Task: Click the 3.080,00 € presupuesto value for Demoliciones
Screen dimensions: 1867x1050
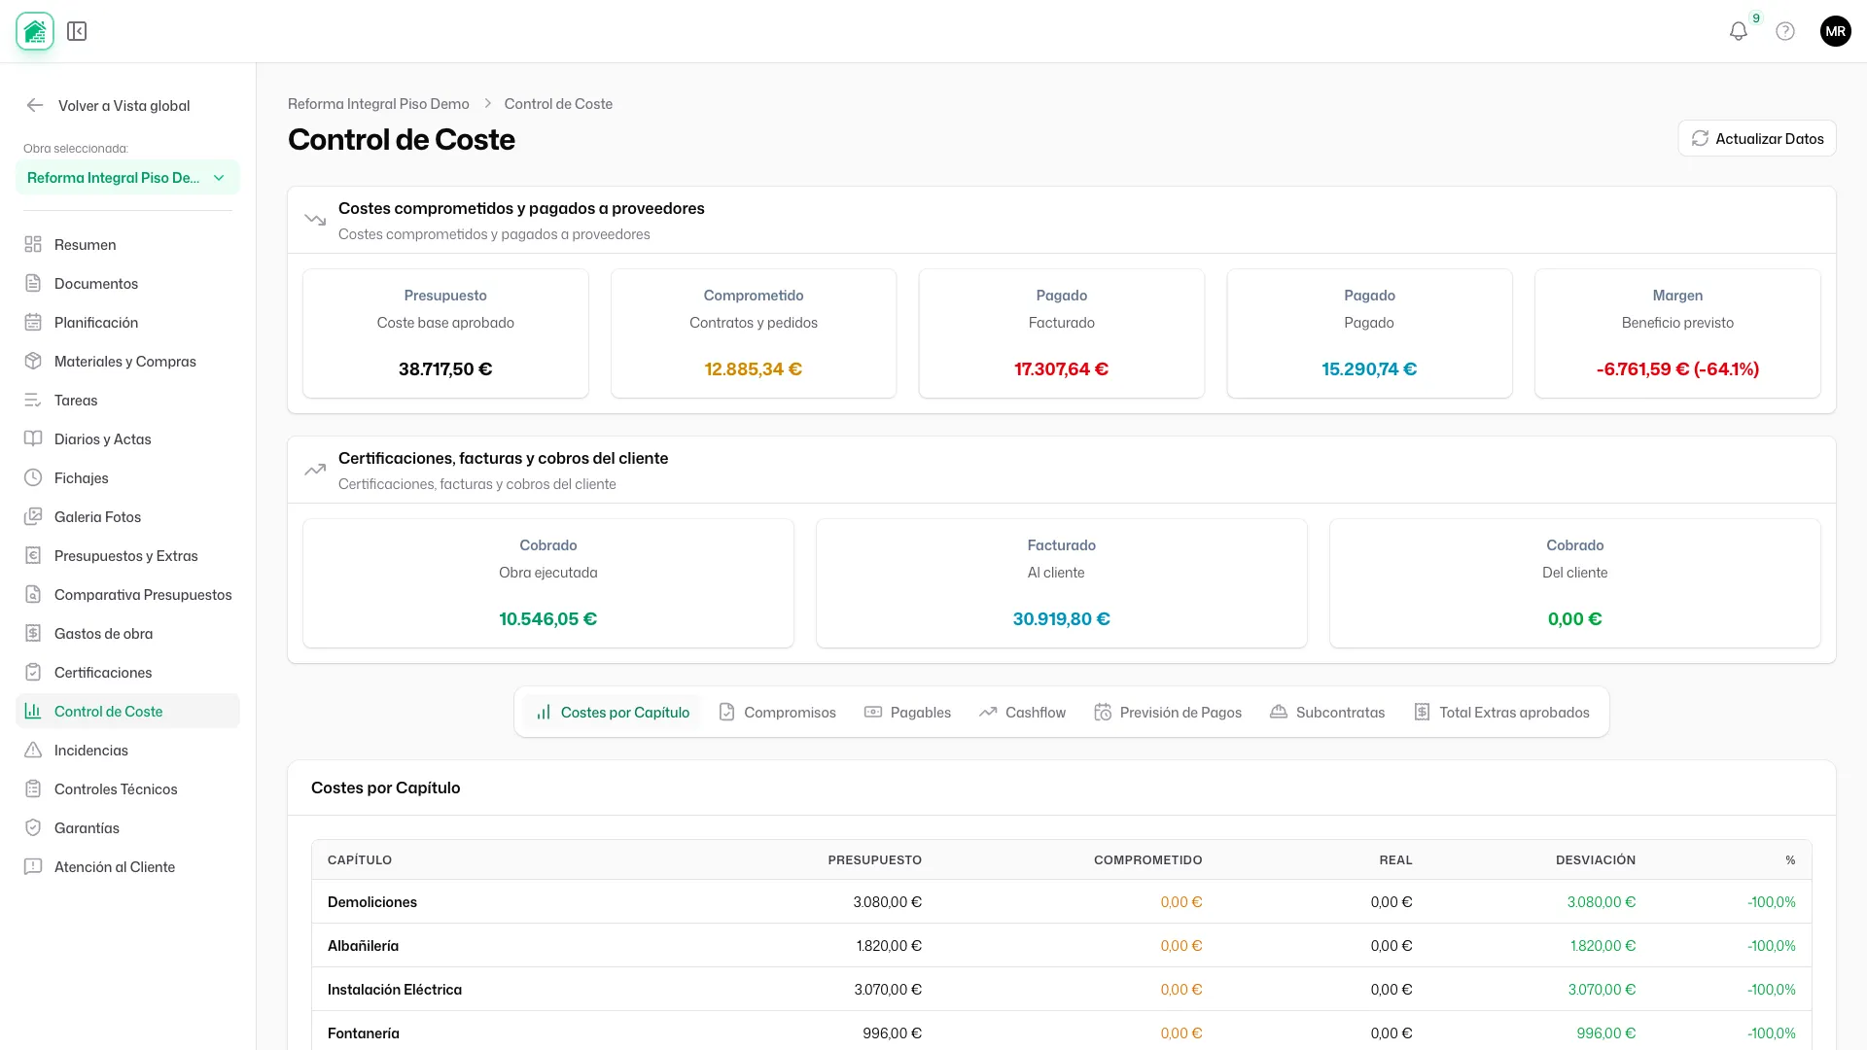Action: tap(888, 902)
